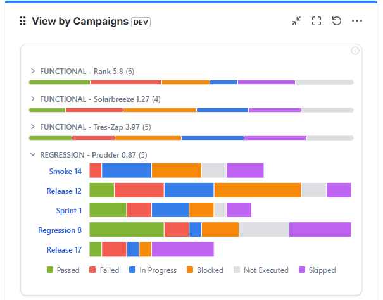Open the three-dot more options menu
This screenshot has width=383, height=300.
pyautogui.click(x=357, y=21)
